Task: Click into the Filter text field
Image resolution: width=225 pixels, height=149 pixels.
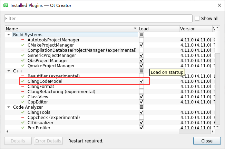Action: 98,19
